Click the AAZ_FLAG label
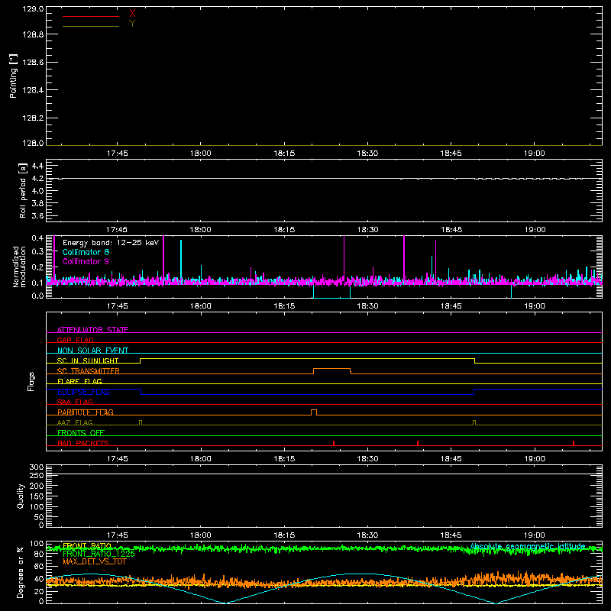 point(75,422)
